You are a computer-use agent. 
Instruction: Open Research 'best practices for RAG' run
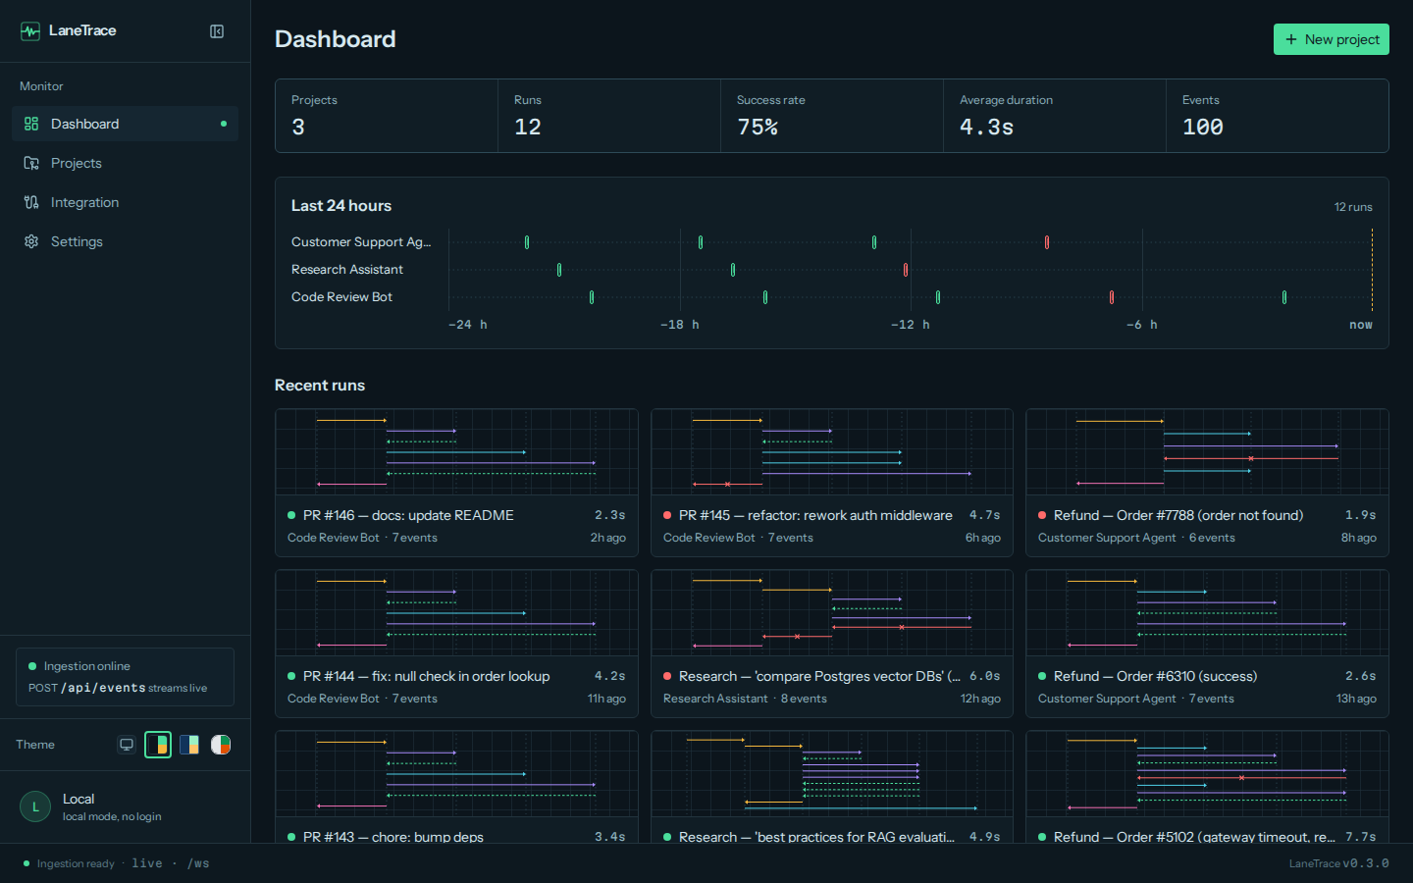coord(832,787)
